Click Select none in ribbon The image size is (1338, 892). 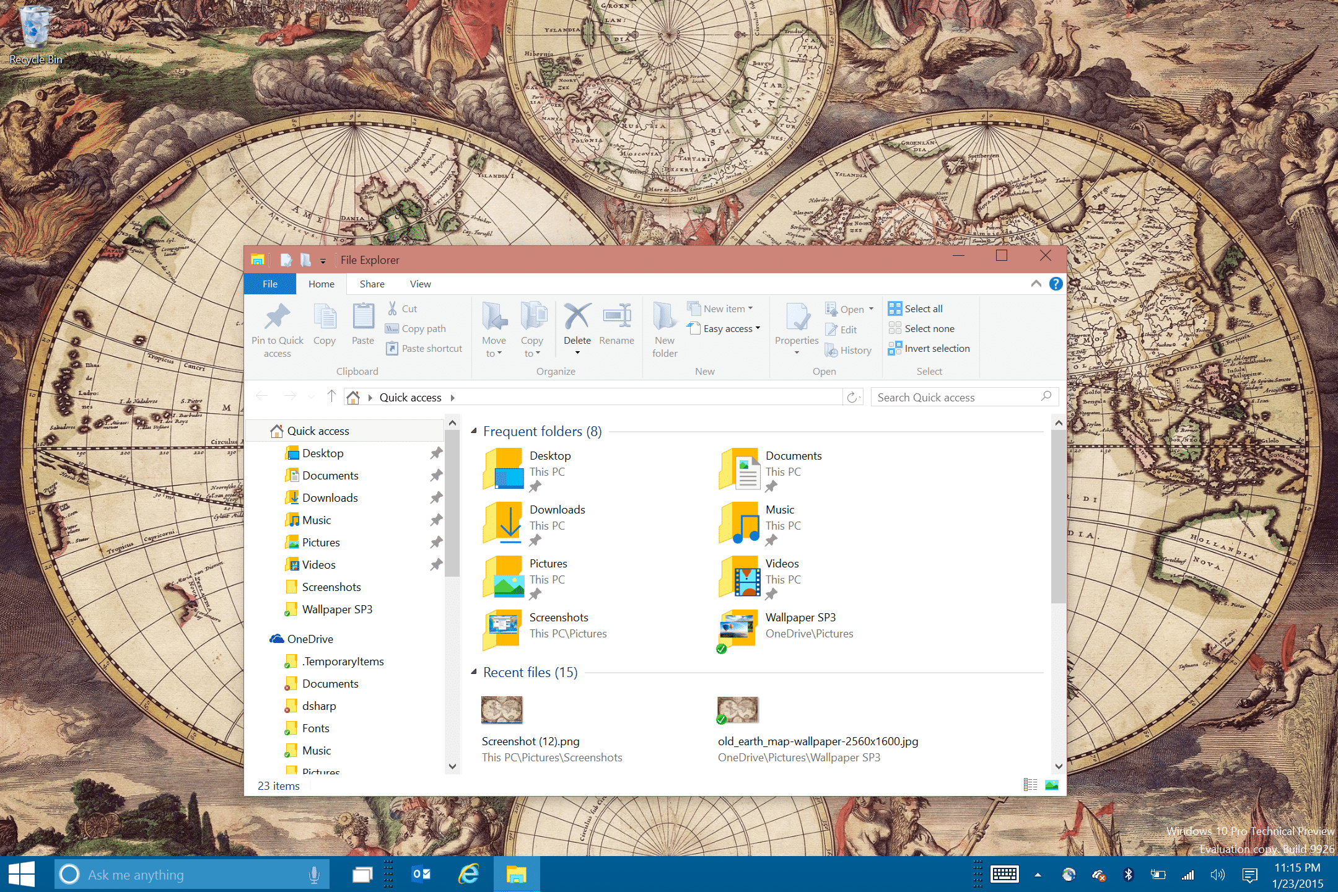pyautogui.click(x=921, y=328)
